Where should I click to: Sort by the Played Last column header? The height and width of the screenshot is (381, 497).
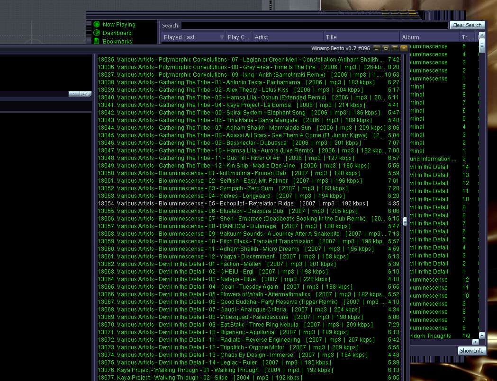[x=193, y=37]
